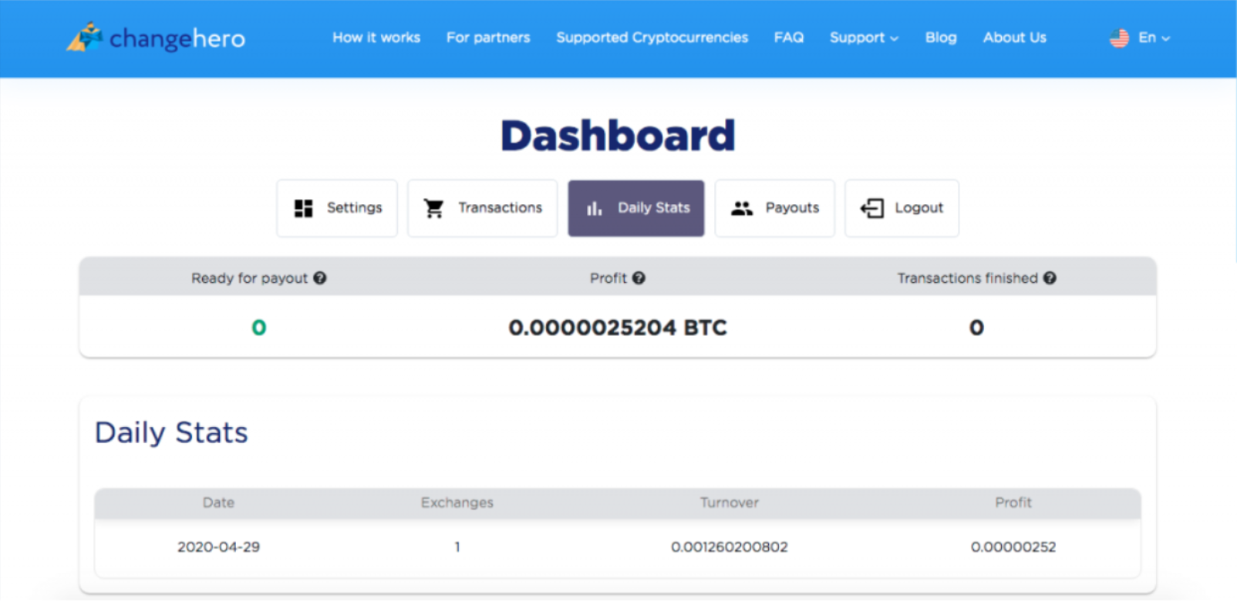Click turnover cell 0.001260200802

point(729,547)
